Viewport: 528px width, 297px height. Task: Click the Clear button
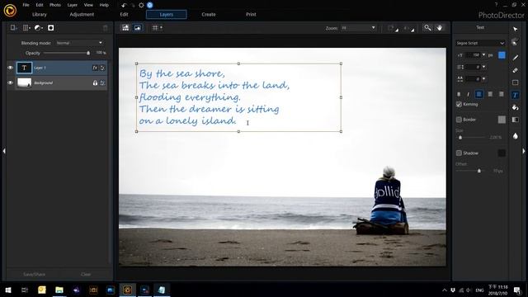(x=86, y=275)
